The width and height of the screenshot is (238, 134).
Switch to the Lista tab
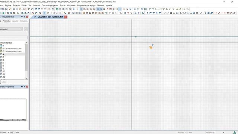(x=4, y=82)
